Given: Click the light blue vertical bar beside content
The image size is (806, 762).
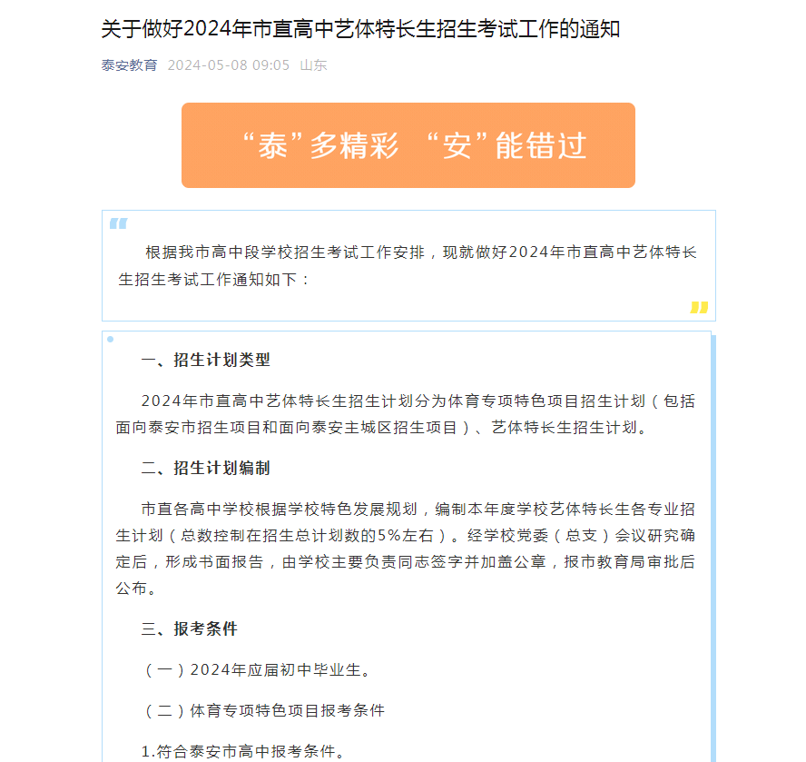Looking at the screenshot, I should point(713,549).
